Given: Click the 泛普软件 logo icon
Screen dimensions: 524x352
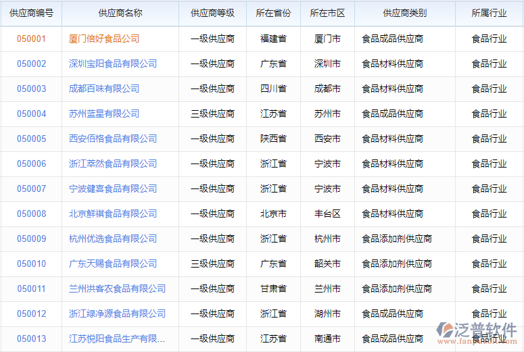Looking at the screenshot, I should click(x=448, y=331).
